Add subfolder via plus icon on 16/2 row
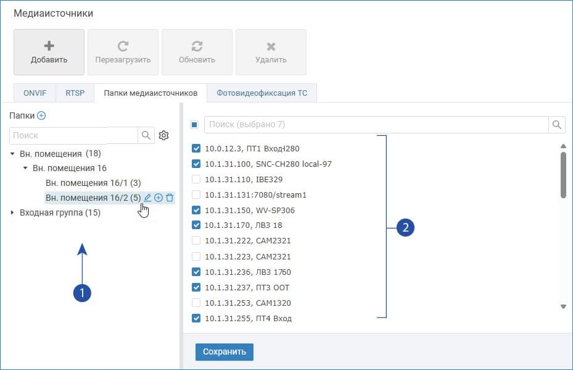This screenshot has width=573, height=370. (159, 198)
